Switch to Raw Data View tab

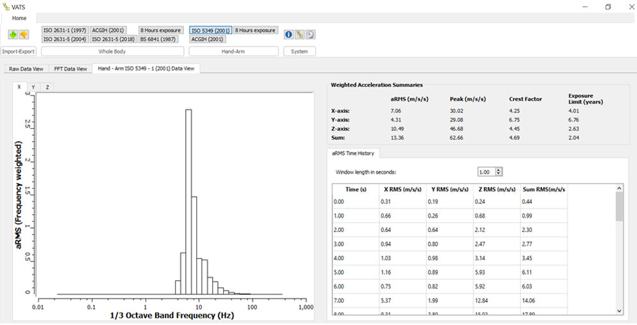point(26,69)
